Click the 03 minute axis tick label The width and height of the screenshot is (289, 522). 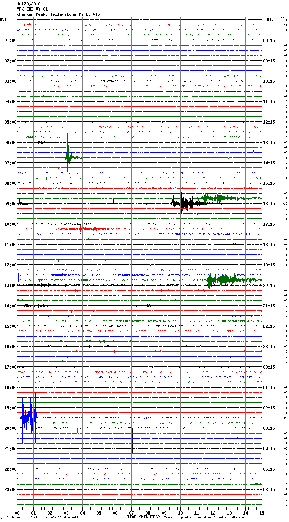[66, 512]
